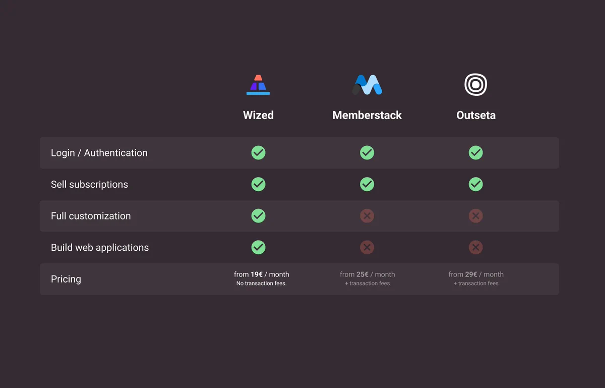This screenshot has width=605, height=388.
Task: Click Outseta's Full customization red cross
Action: click(475, 216)
